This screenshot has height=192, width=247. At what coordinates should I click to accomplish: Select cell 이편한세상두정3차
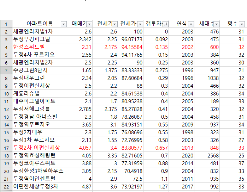pyautogui.click(x=40, y=187)
